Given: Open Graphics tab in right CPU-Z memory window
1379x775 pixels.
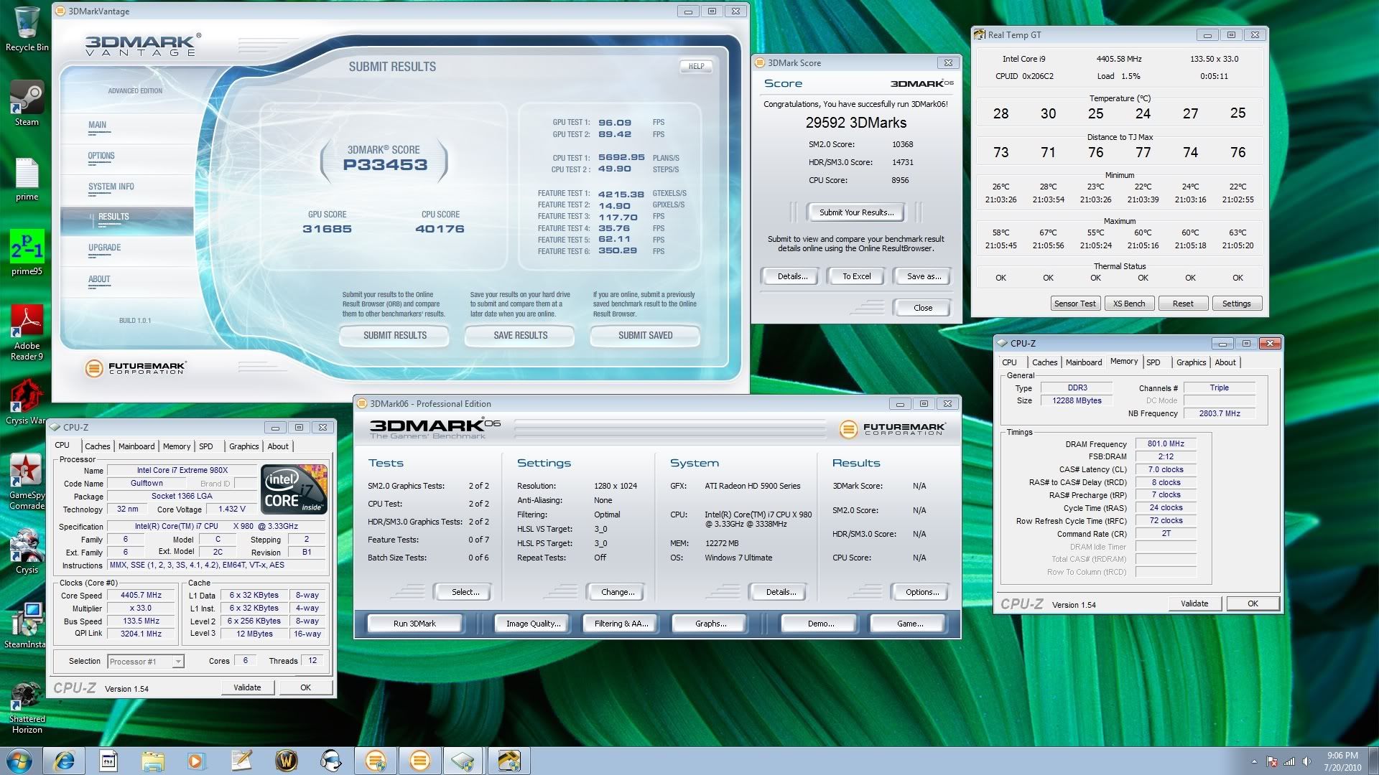Looking at the screenshot, I should (1191, 362).
